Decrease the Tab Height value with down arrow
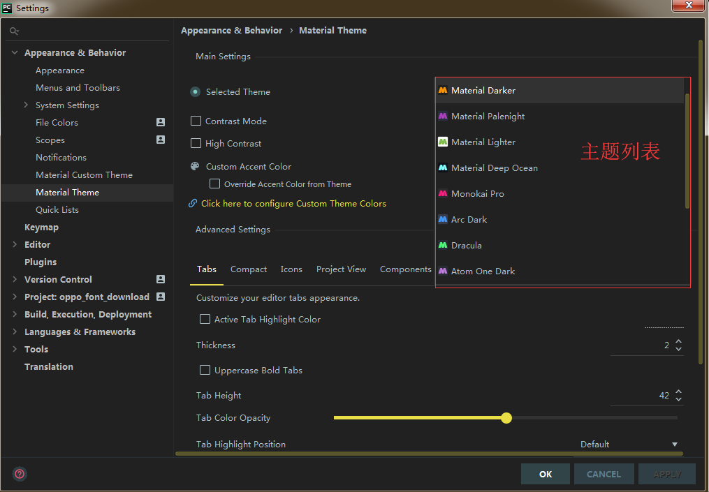Screen dimensions: 709x492 pos(679,399)
